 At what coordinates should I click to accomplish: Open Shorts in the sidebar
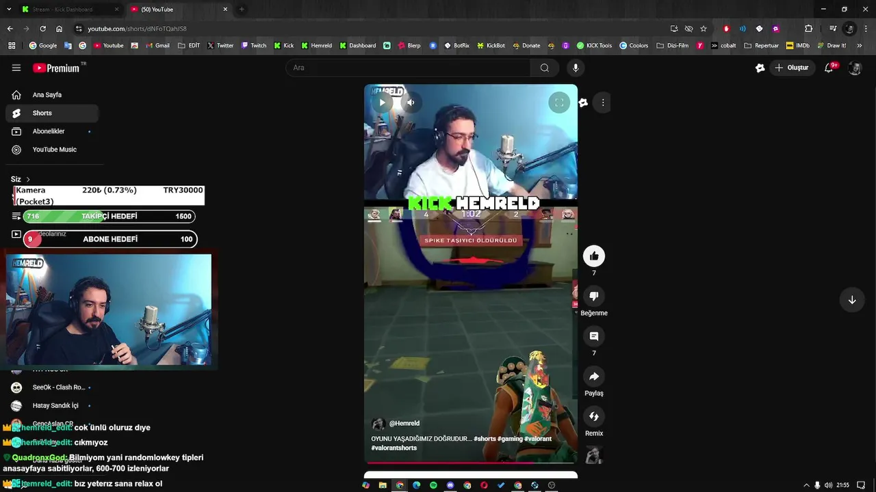(52, 113)
